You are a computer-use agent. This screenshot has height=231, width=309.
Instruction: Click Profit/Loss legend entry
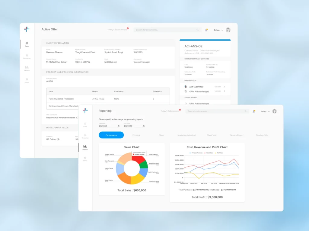coord(219,153)
